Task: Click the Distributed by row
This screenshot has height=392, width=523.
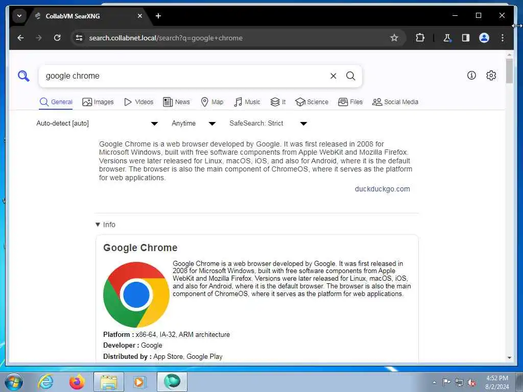Action: 163,356
